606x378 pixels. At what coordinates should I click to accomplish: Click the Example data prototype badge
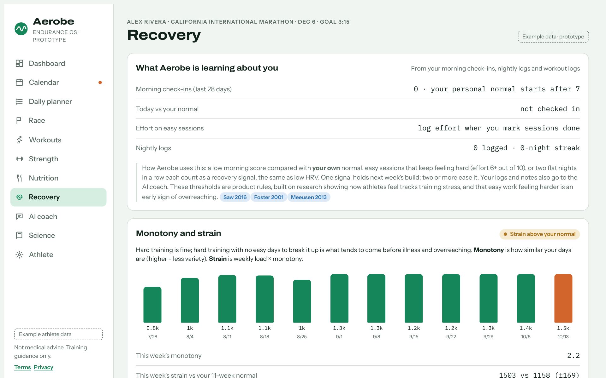pyautogui.click(x=553, y=37)
